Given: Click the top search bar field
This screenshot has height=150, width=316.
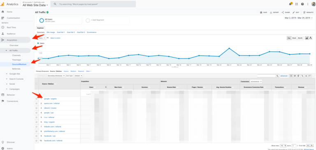Looking at the screenshot, I should pos(93,4).
